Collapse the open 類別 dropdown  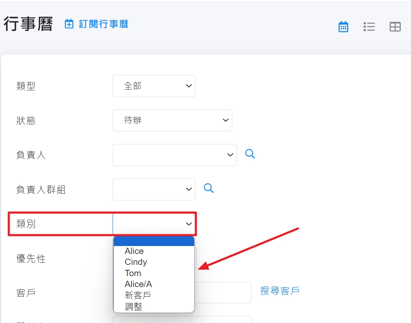click(154, 224)
